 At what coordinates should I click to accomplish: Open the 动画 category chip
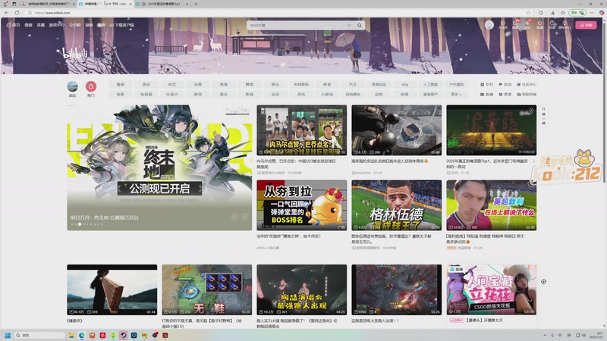(x=198, y=84)
